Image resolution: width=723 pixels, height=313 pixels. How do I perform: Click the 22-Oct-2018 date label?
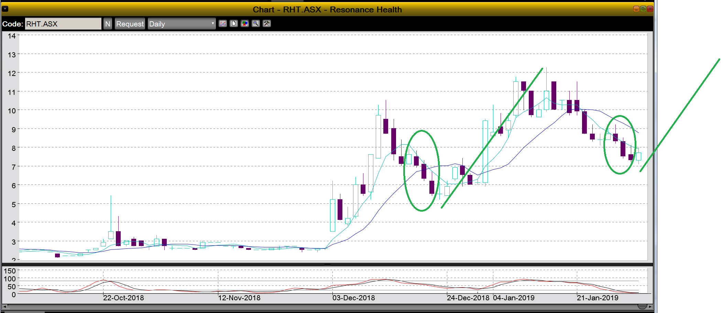[123, 298]
